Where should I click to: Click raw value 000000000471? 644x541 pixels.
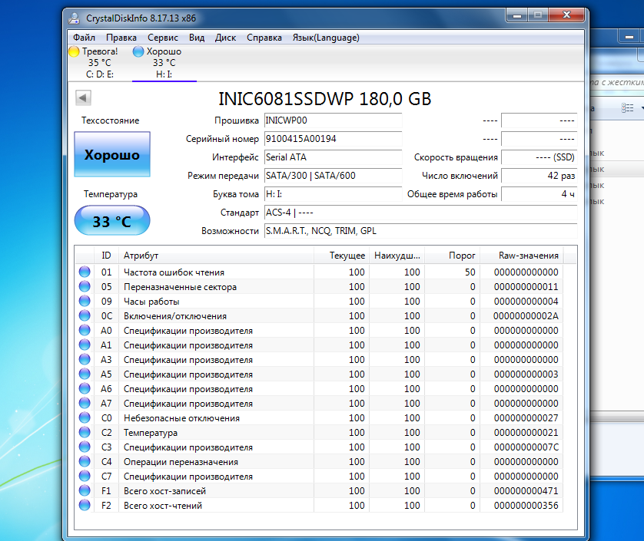[x=526, y=491]
